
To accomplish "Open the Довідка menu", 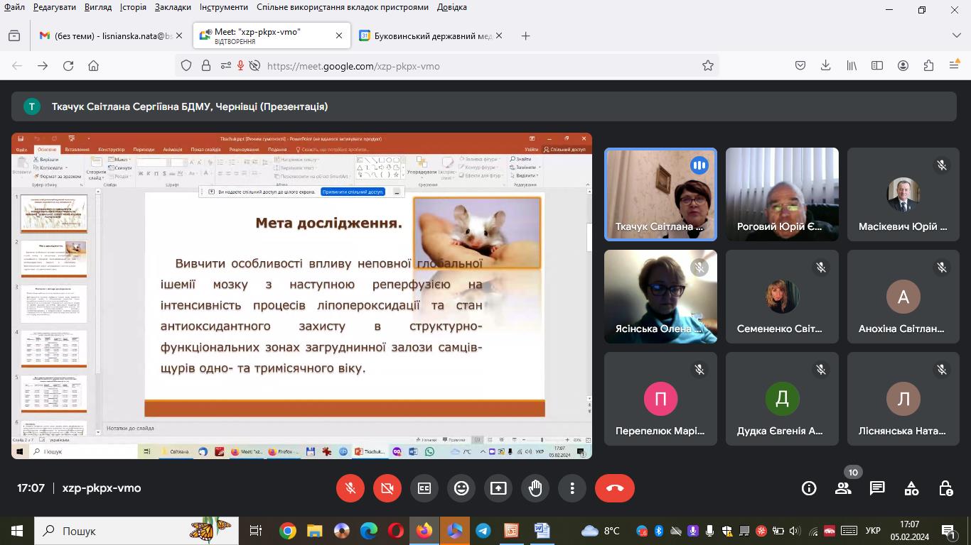I will (x=452, y=7).
